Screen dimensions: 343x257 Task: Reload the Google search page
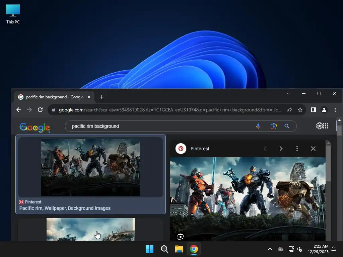pos(40,110)
